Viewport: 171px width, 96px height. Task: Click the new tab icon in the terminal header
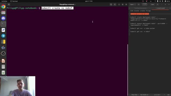click(x=9, y=5)
